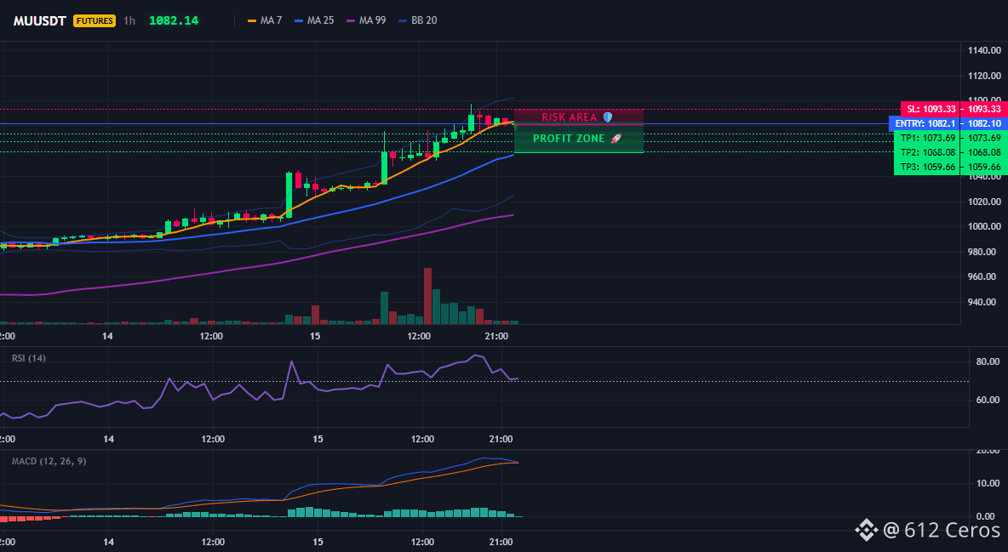This screenshot has height=552, width=1008.
Task: Select the red SL: 1093.33 price label
Action: click(931, 109)
